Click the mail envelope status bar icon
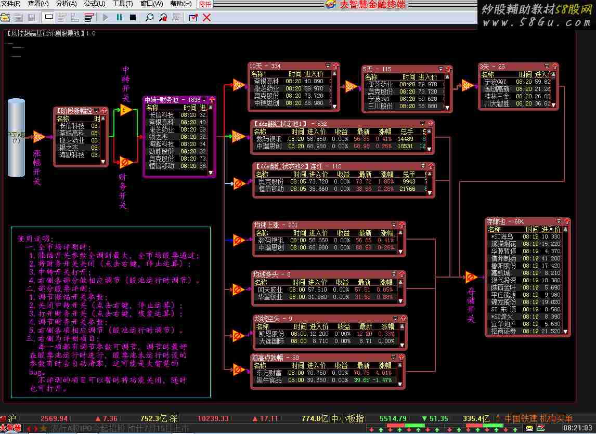596x434 pixels. coord(529,428)
